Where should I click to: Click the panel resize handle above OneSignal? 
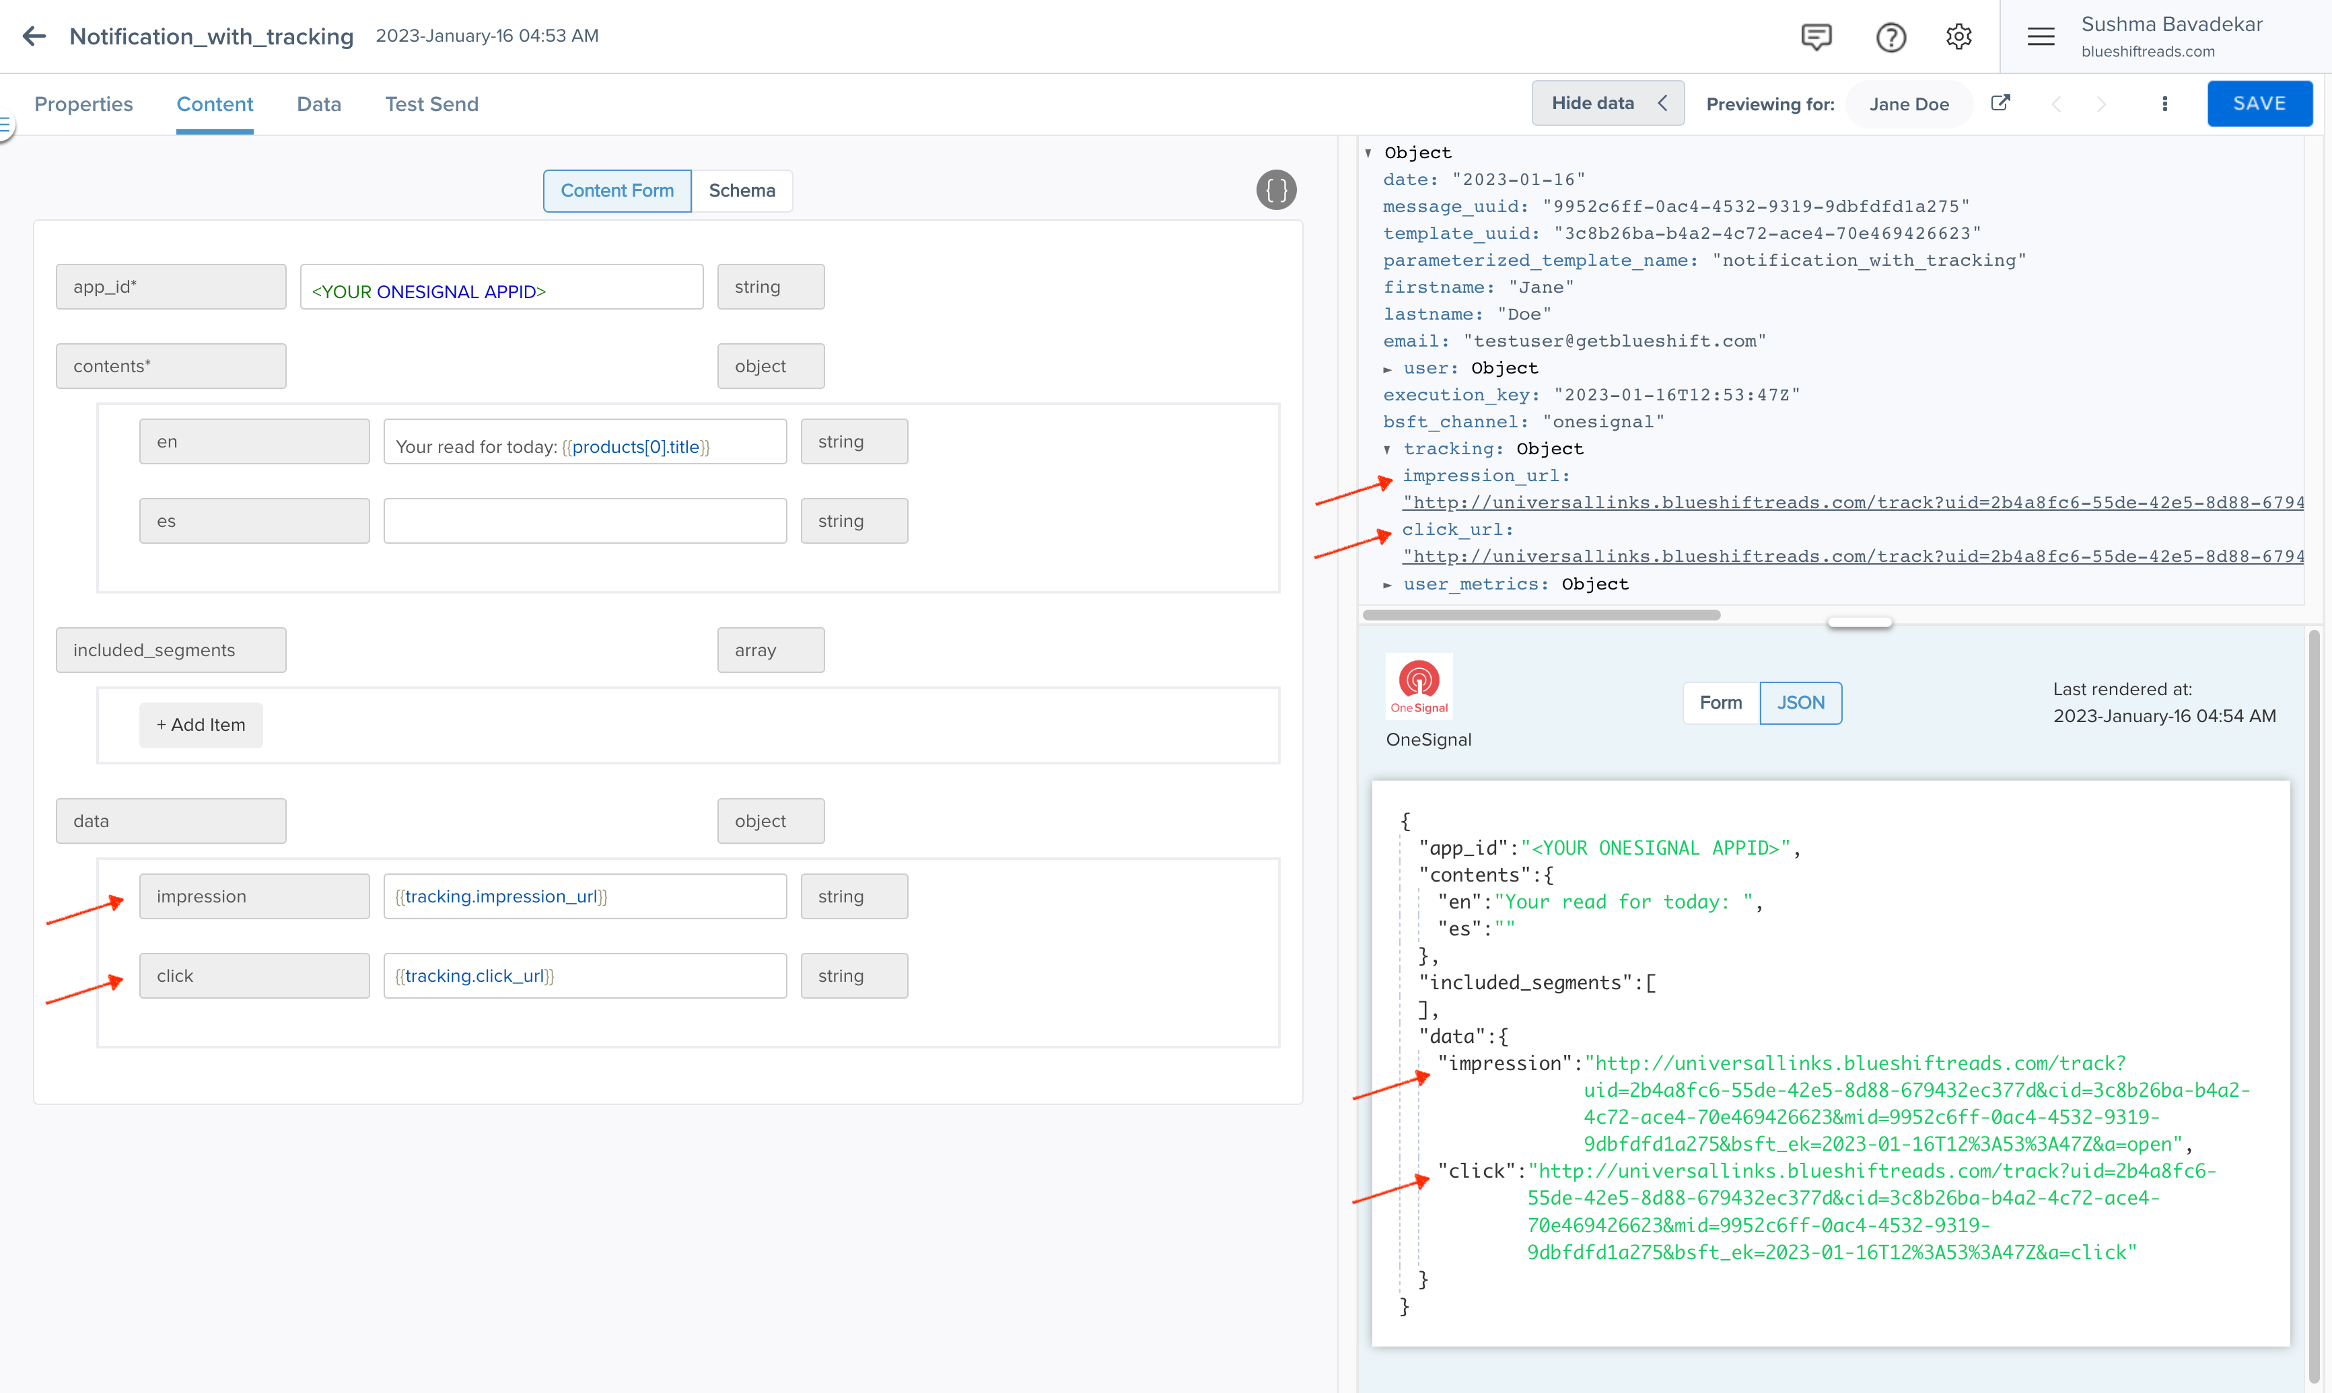coord(1860,621)
